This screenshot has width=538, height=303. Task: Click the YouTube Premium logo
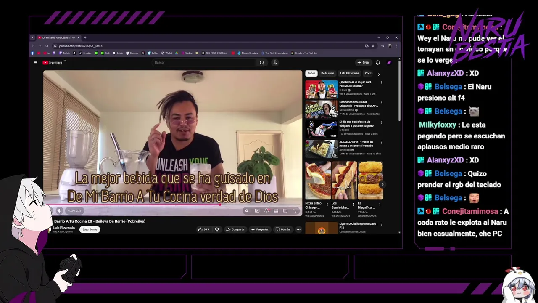(53, 63)
